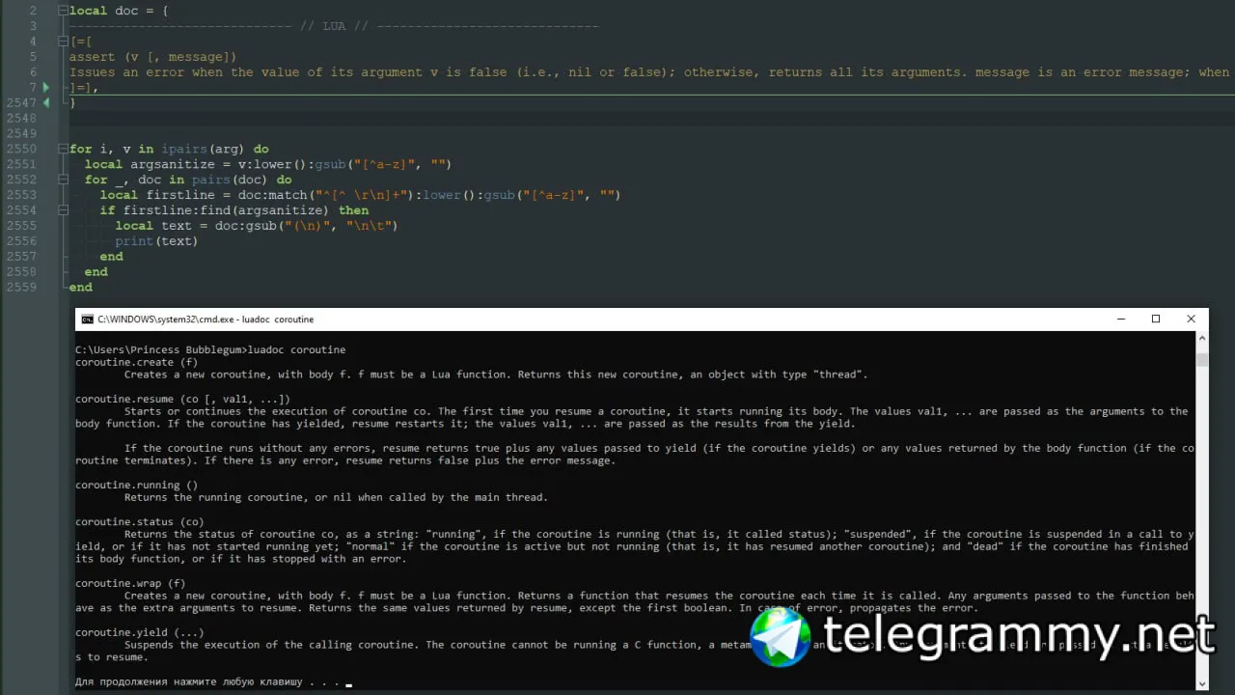Maximize the cmd.exe console window
1235x695 pixels.
1156,319
